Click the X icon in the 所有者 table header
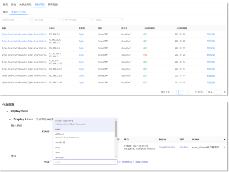Viewport: 229px width, 172px height. coord(224,139)
